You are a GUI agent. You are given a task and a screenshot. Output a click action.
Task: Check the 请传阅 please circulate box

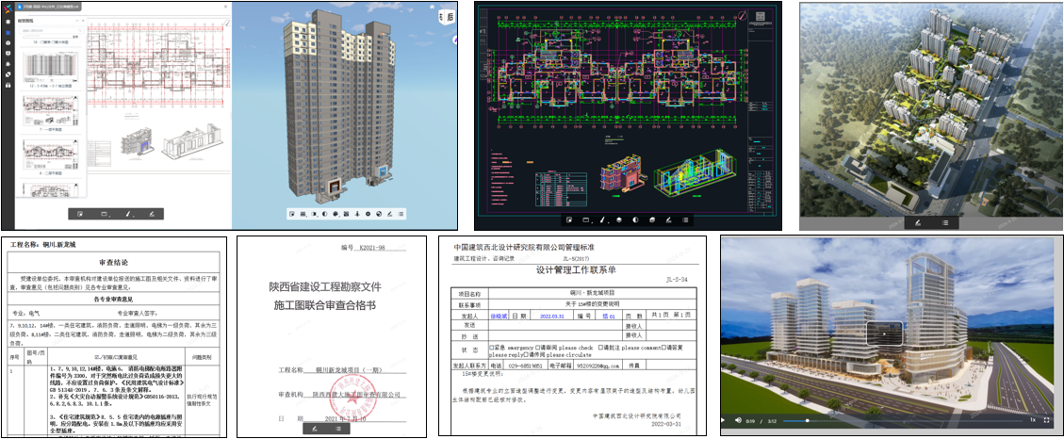click(526, 354)
